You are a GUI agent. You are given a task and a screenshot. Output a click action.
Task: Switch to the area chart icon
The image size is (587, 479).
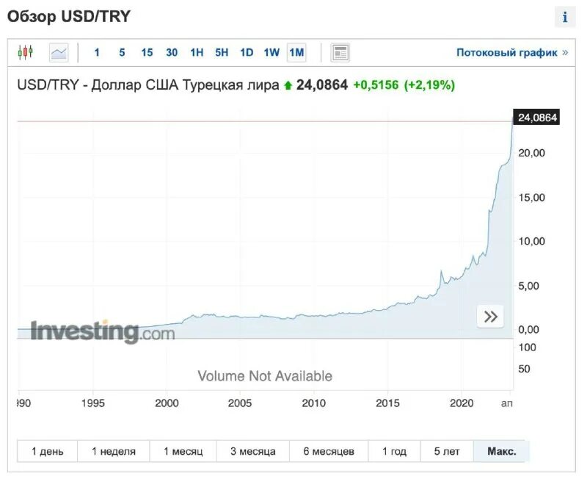(59, 52)
